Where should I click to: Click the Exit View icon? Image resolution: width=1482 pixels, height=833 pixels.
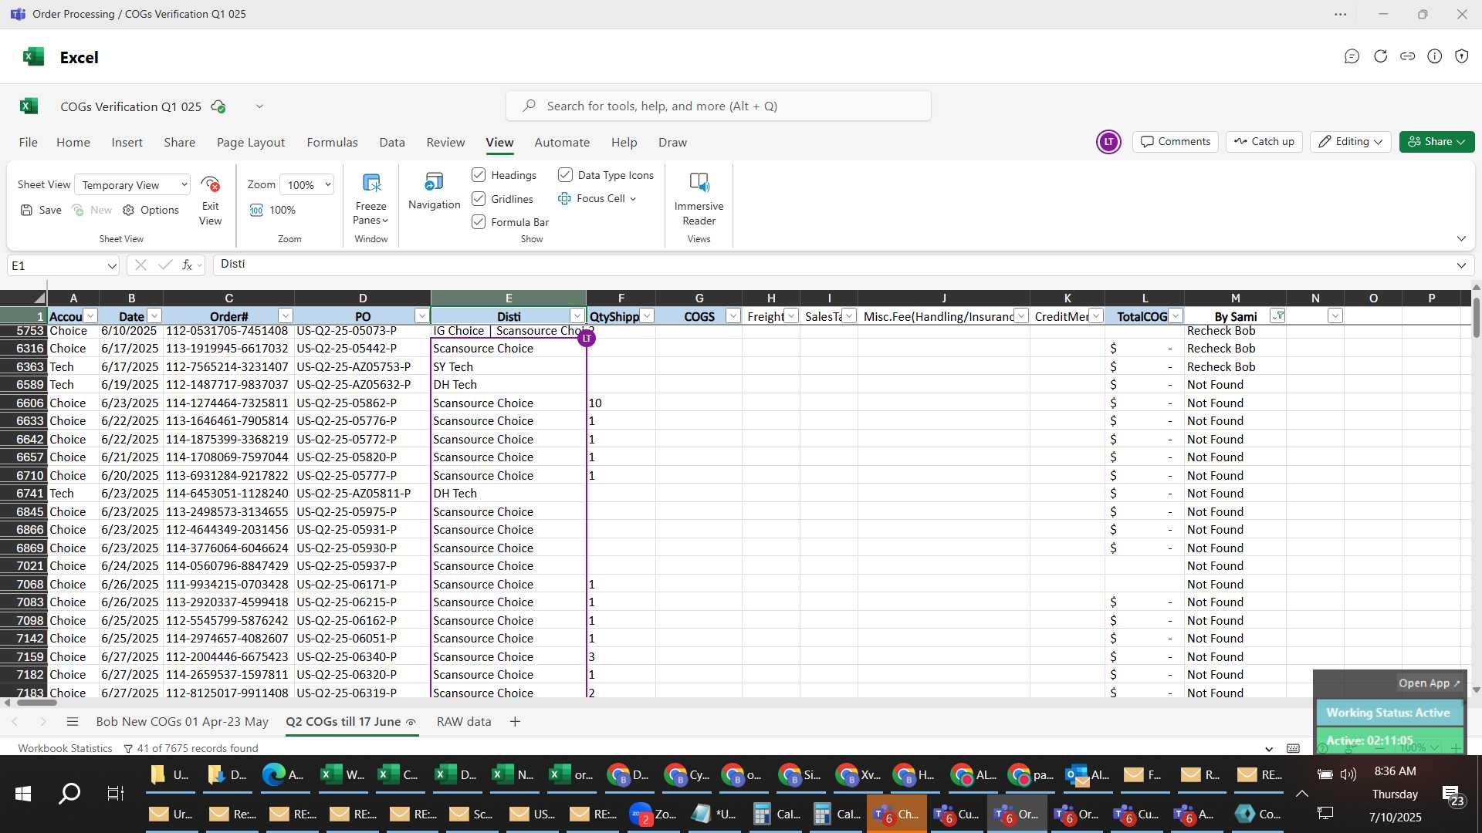pos(210,184)
